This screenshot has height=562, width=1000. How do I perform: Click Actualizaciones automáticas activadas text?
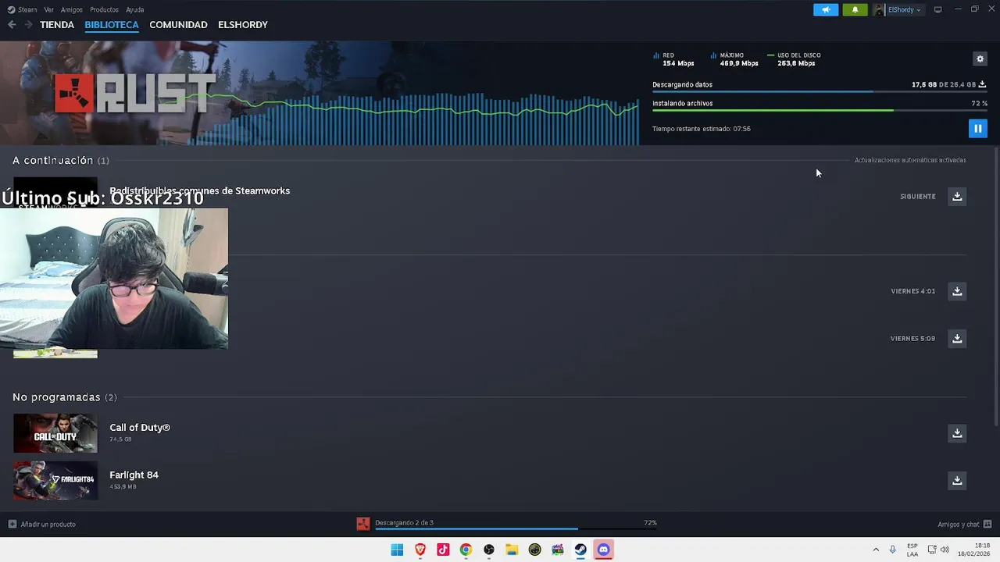pyautogui.click(x=910, y=160)
